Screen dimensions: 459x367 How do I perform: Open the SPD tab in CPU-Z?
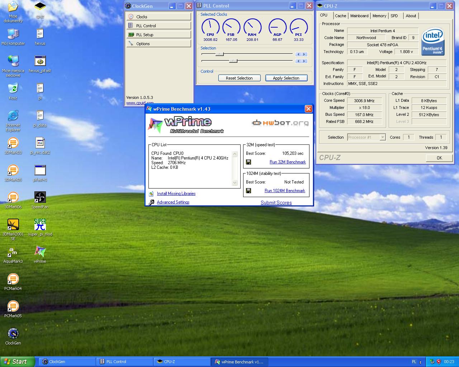coord(394,16)
